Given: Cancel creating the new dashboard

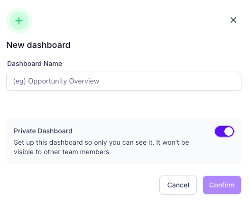Looking at the screenshot, I should pos(178,185).
